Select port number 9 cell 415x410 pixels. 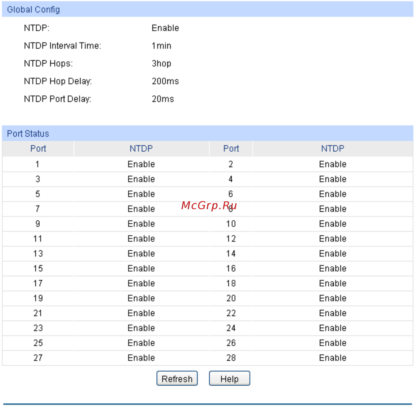pos(38,224)
